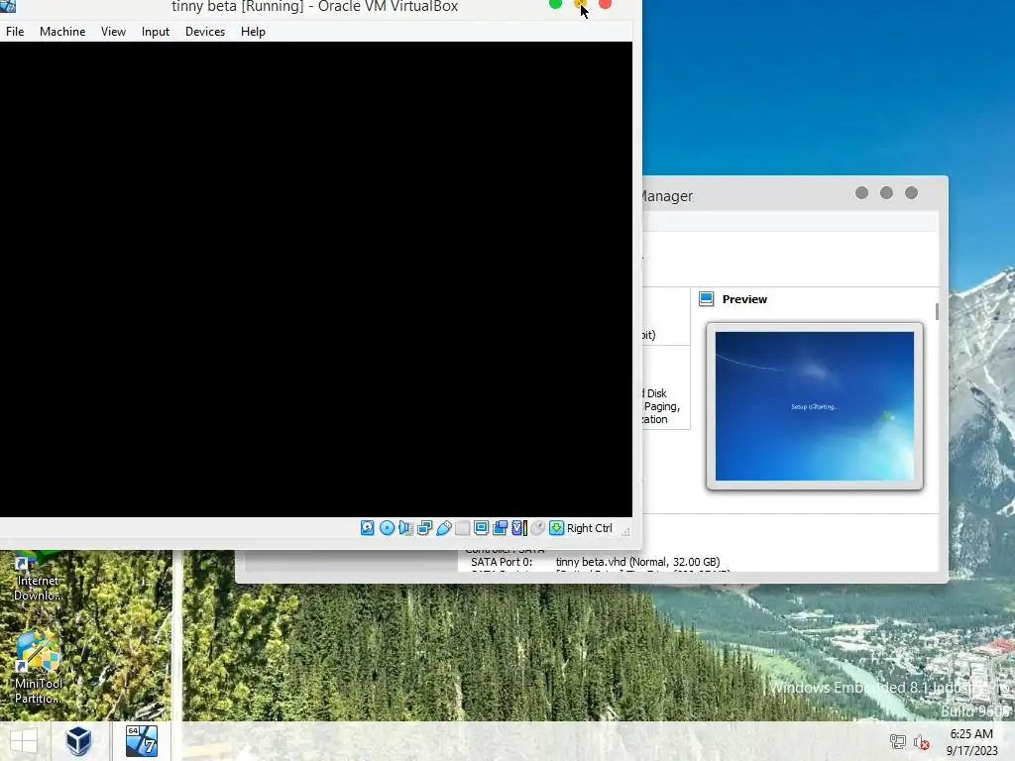Viewport: 1015px width, 761px height.
Task: Click the network adapter status icon
Action: click(424, 528)
